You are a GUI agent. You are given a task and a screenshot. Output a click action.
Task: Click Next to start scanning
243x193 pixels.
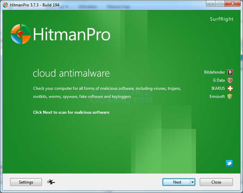176,182
